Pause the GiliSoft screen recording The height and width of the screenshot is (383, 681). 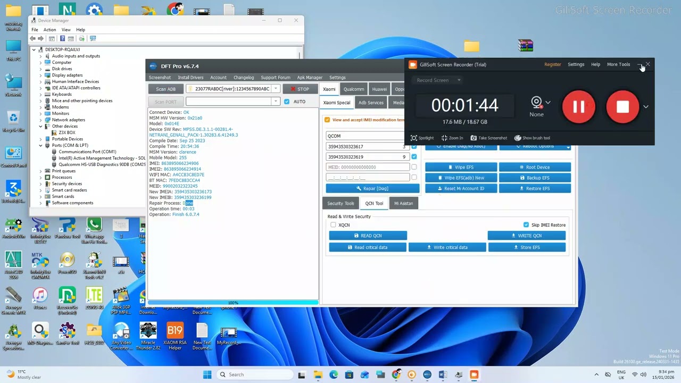pyautogui.click(x=579, y=107)
